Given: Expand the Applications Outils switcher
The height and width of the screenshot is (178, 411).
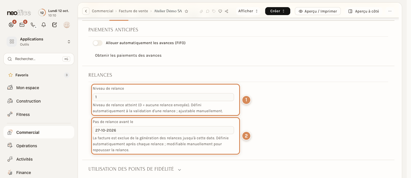Looking at the screenshot, I should pyautogui.click(x=69, y=42).
